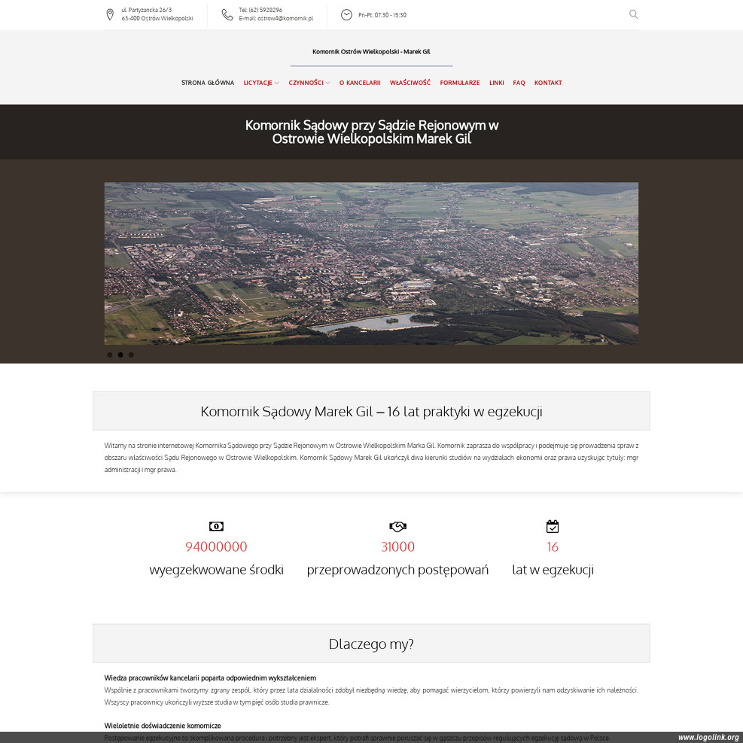Click the heading about 16 lat praktyki
This screenshot has height=743, width=743.
coord(371,411)
